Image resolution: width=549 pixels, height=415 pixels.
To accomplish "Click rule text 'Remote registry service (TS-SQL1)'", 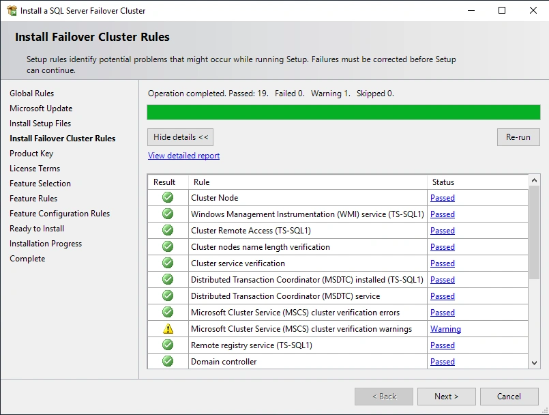I will coord(252,345).
